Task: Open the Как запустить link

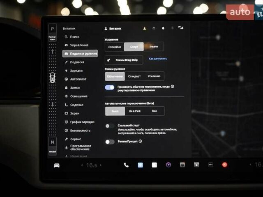Action: click(158, 59)
